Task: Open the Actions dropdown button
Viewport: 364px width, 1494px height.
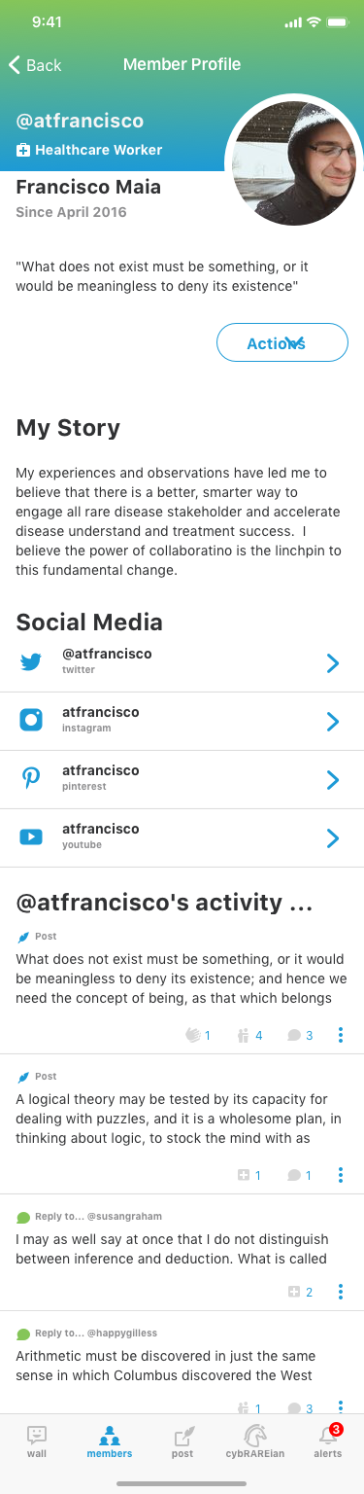Action: click(x=282, y=342)
